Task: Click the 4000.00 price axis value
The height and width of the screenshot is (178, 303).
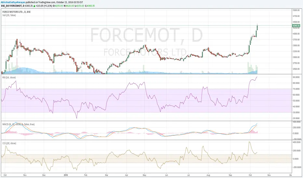Action: pyautogui.click(x=296, y=34)
